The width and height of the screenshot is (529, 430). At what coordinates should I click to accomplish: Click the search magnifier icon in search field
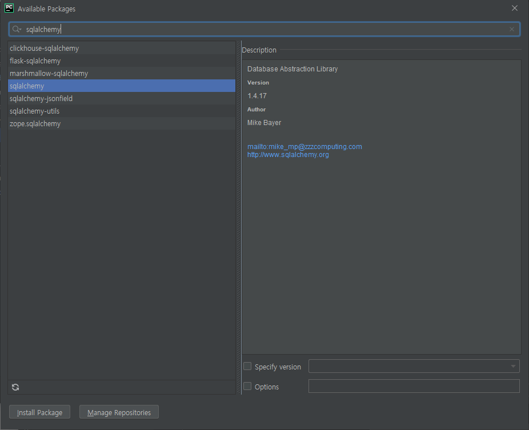click(x=16, y=29)
